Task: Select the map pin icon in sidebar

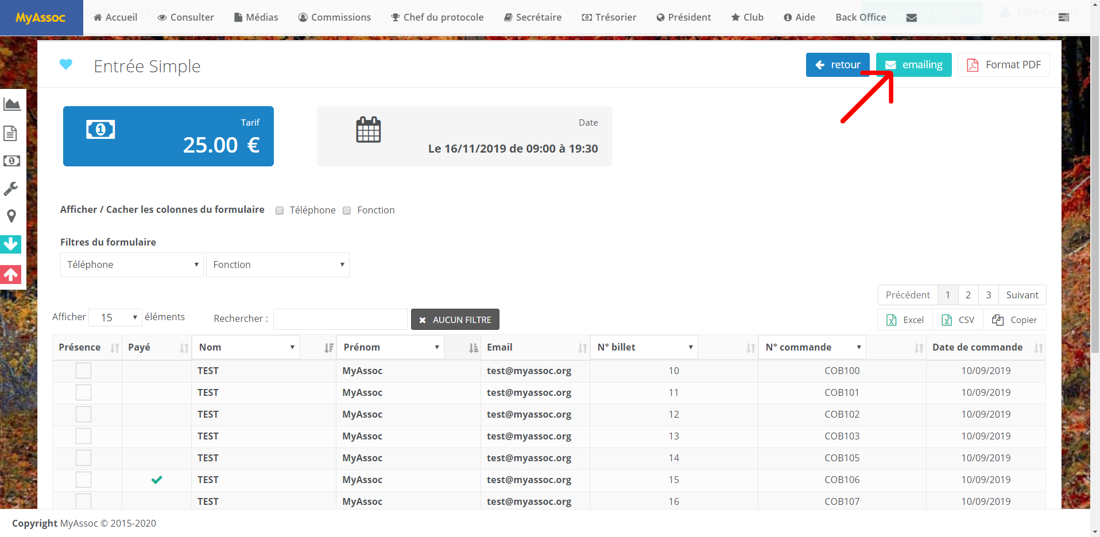Action: point(11,216)
